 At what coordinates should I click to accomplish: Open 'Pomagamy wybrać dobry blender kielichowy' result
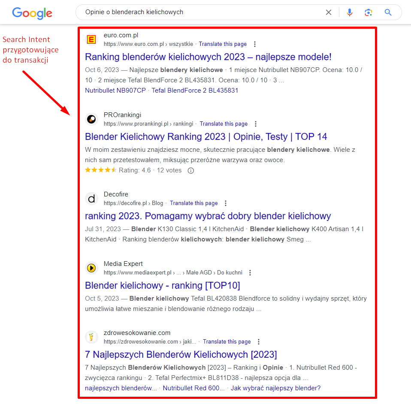point(208,216)
